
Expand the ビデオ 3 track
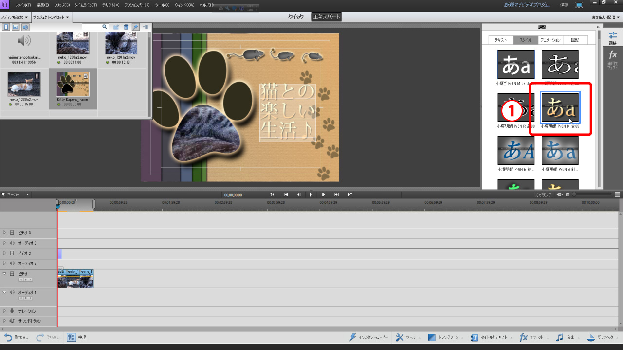click(x=5, y=233)
